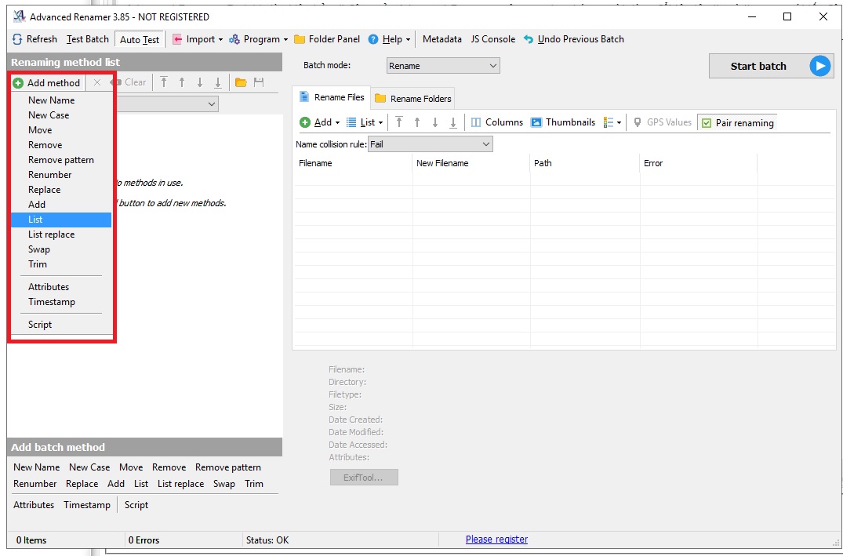Image resolution: width=843 pixels, height=556 pixels.
Task: Open the Columns settings
Action: pos(496,122)
